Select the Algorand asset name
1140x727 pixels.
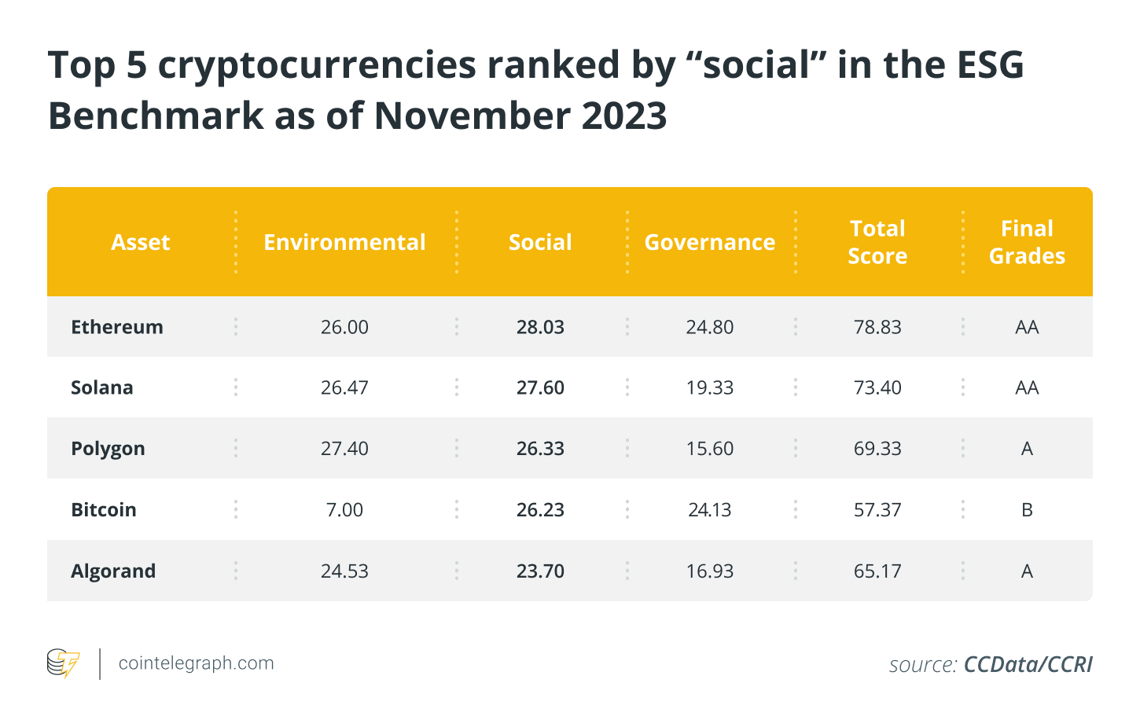[x=113, y=571]
